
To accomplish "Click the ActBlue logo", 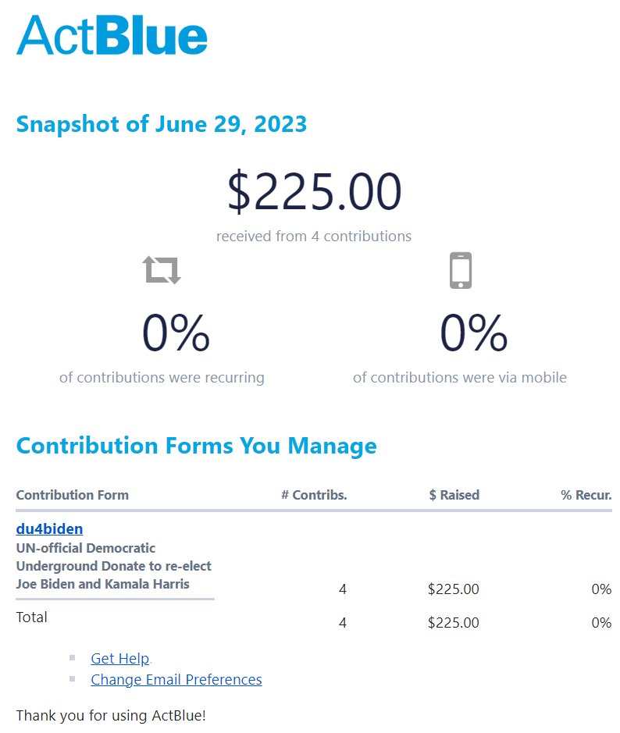I will (x=112, y=35).
